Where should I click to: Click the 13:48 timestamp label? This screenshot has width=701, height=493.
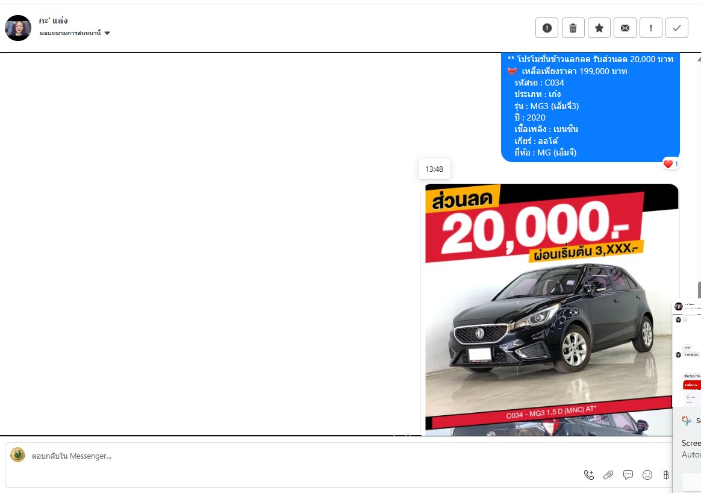(434, 169)
